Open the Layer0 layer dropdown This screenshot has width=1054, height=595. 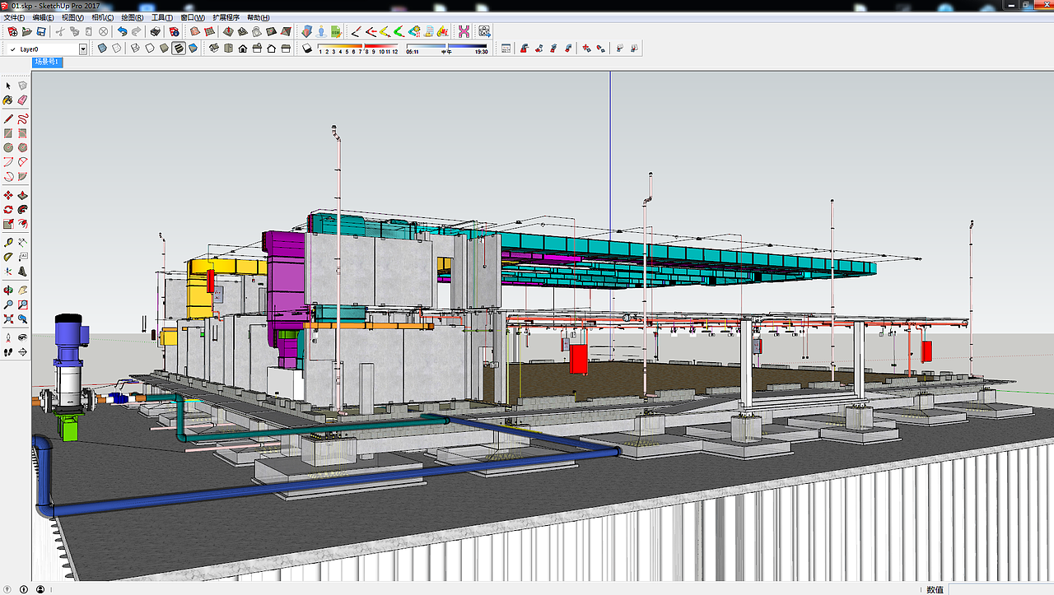83,49
